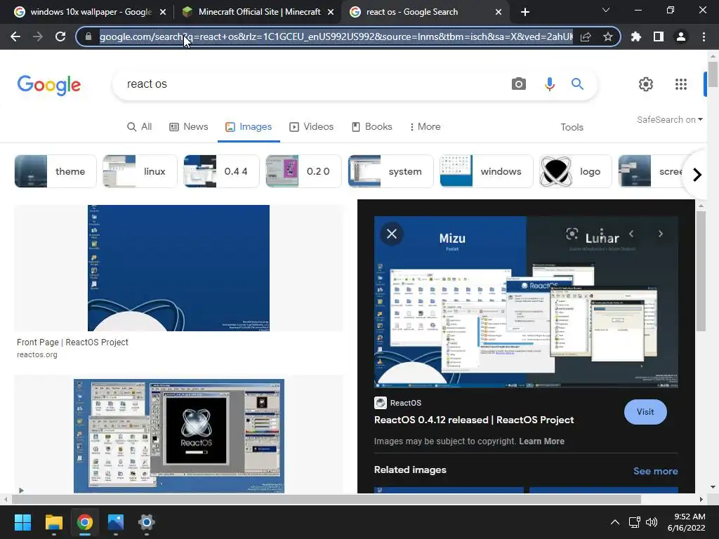
Task: Switch to Books results tab
Action: 372,127
